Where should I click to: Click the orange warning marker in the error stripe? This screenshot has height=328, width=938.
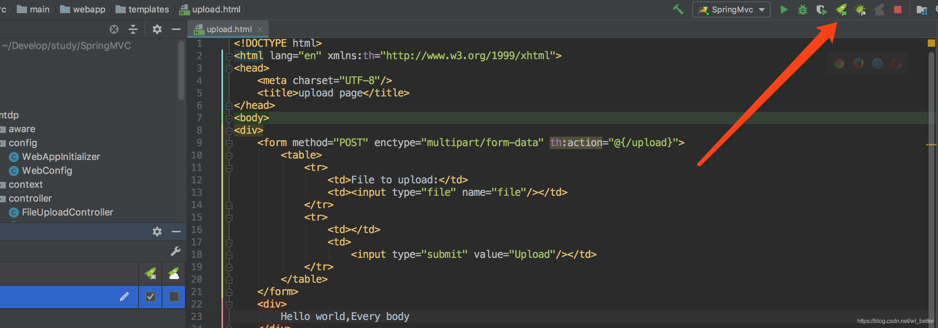point(931,145)
